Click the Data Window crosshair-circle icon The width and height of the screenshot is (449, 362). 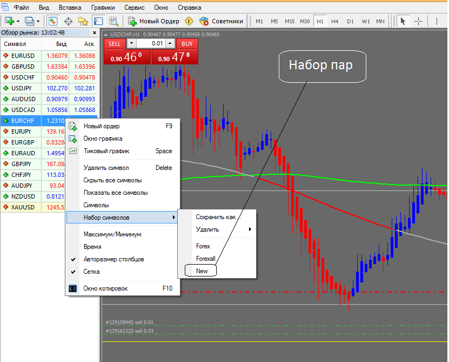[x=68, y=21]
